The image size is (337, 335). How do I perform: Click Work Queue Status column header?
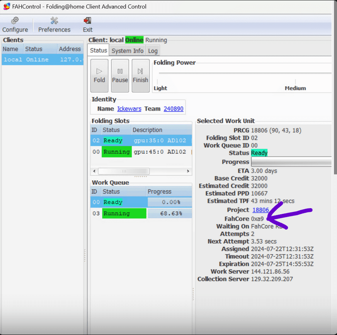[x=124, y=191]
